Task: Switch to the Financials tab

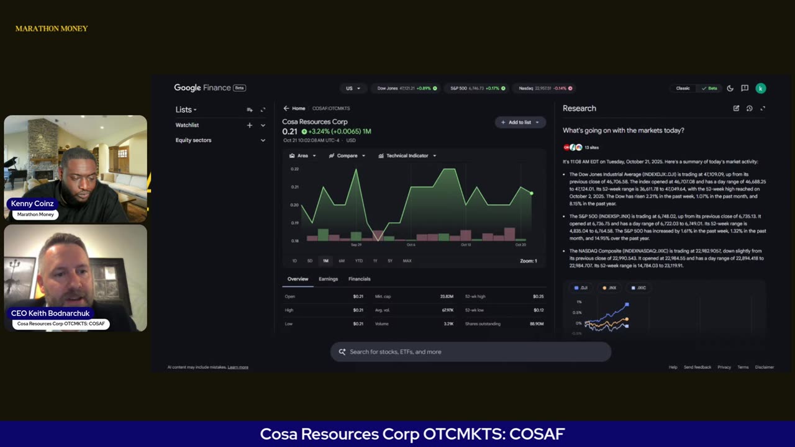Action: pos(359,279)
